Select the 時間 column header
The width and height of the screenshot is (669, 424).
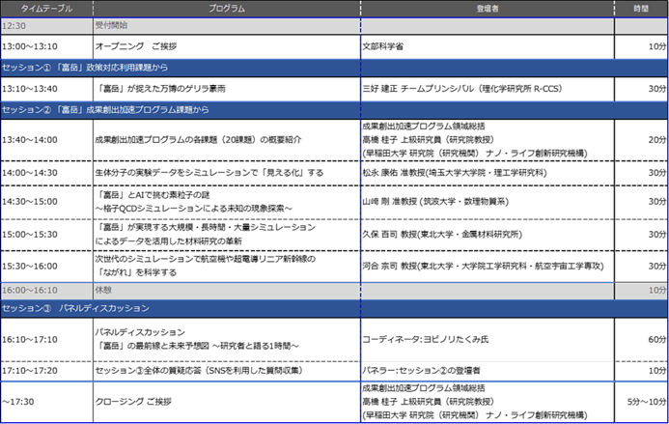coord(641,8)
